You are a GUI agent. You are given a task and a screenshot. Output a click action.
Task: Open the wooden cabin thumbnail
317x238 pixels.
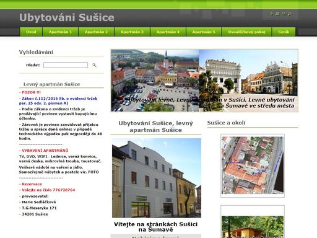[x=253, y=222]
